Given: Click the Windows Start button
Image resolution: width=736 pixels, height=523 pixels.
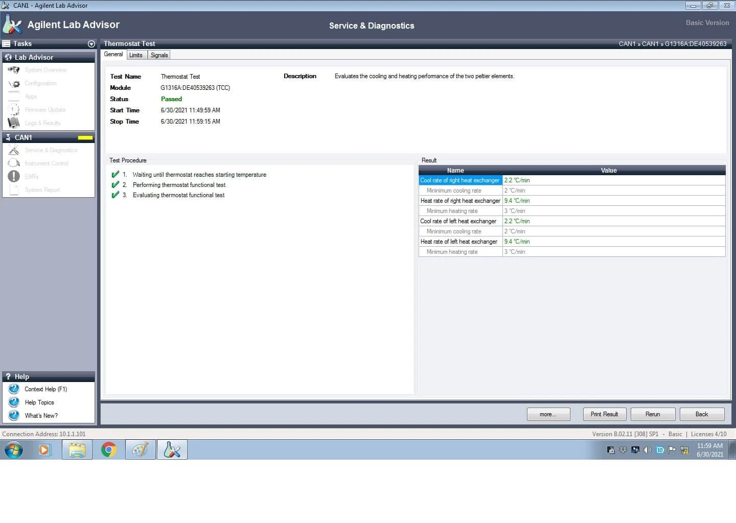Looking at the screenshot, I should (14, 450).
